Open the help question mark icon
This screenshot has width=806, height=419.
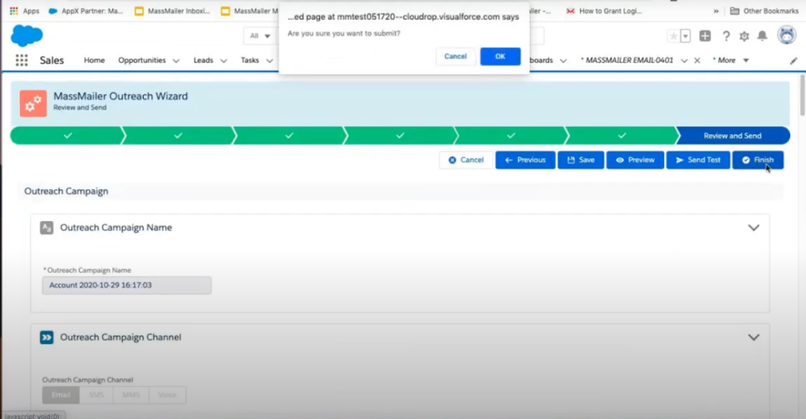[726, 36]
